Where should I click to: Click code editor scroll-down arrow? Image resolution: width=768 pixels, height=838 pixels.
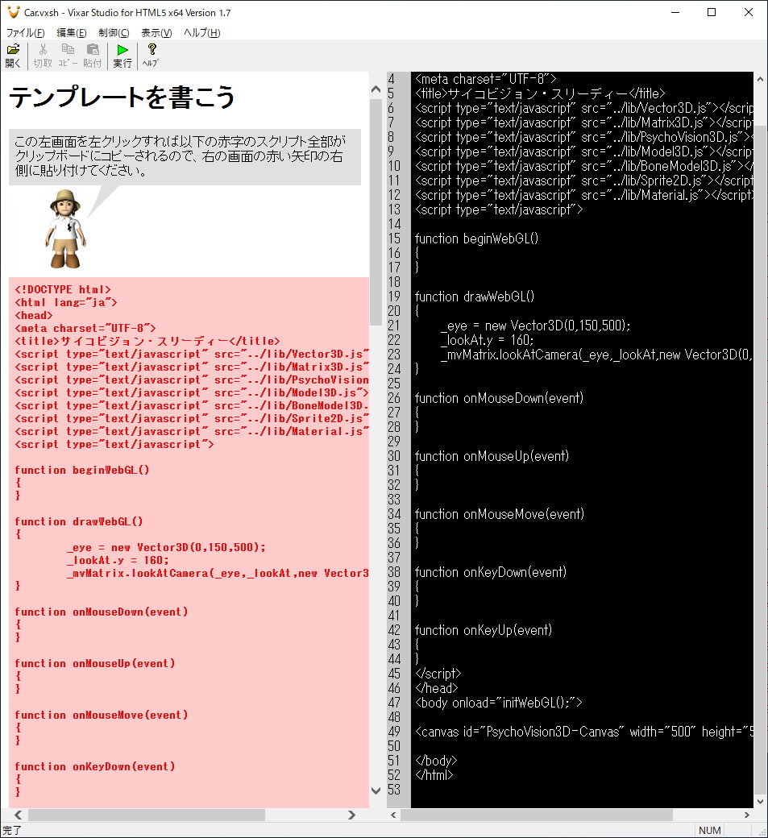[760, 801]
